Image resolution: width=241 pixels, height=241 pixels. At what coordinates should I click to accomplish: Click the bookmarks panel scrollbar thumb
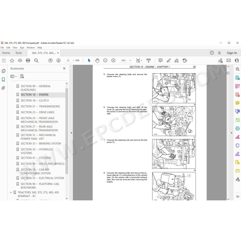(x=67, y=131)
